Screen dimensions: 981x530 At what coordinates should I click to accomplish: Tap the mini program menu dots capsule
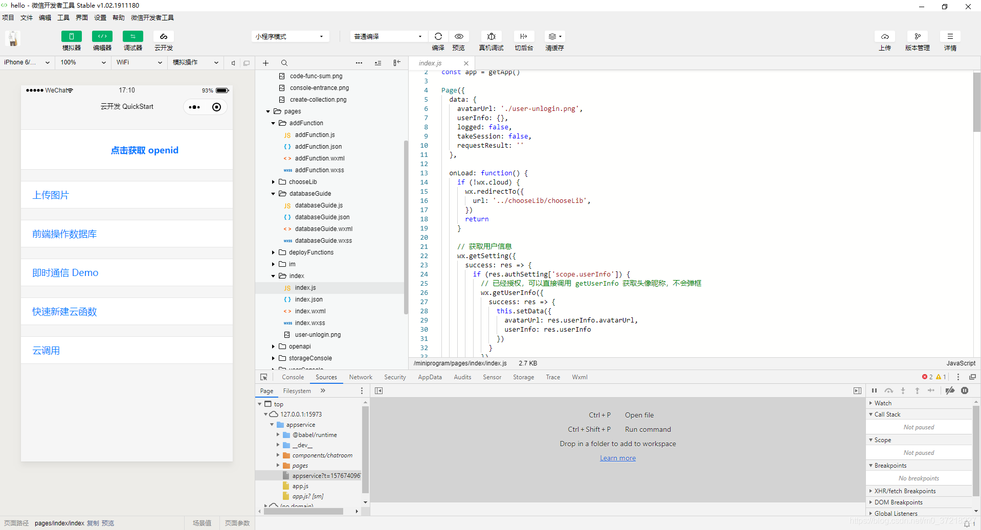tap(194, 107)
